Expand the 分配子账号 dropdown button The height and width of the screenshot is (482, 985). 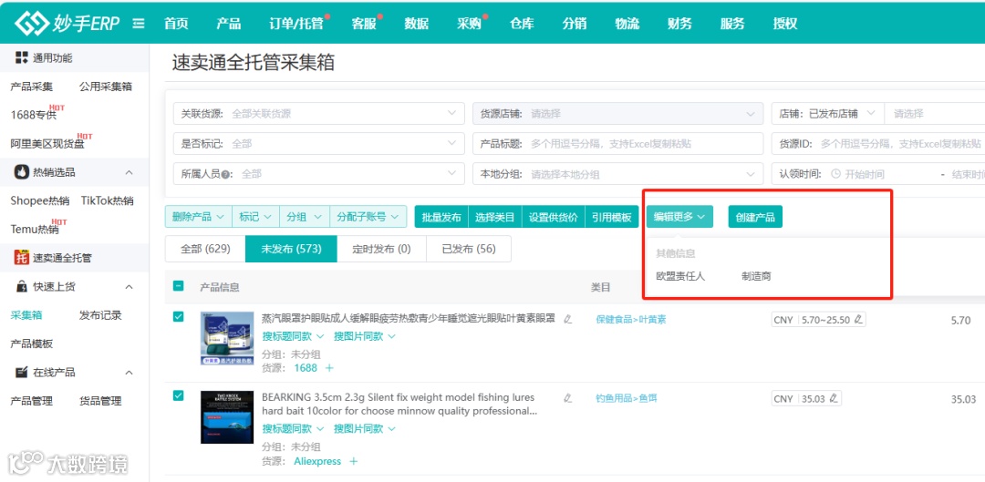pos(368,217)
